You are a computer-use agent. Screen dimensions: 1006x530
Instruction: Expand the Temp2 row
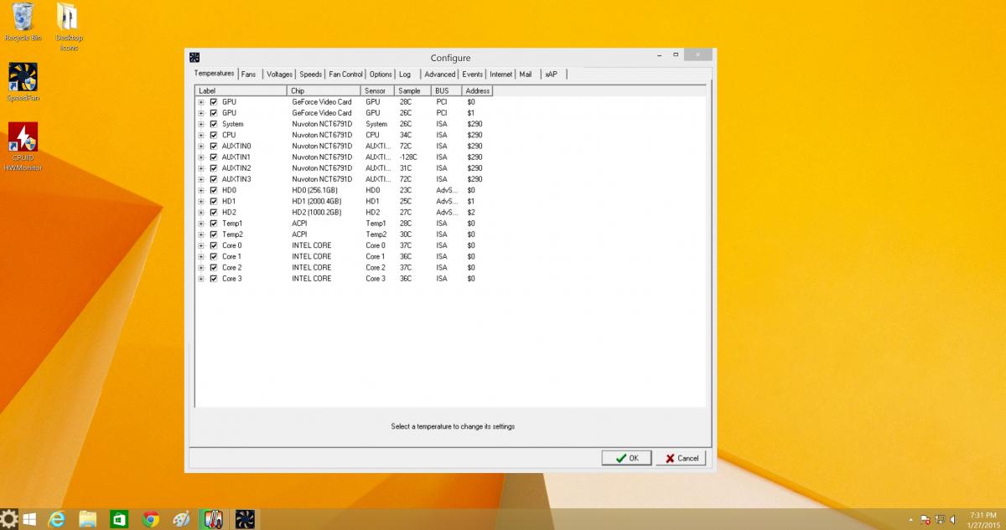coord(201,234)
